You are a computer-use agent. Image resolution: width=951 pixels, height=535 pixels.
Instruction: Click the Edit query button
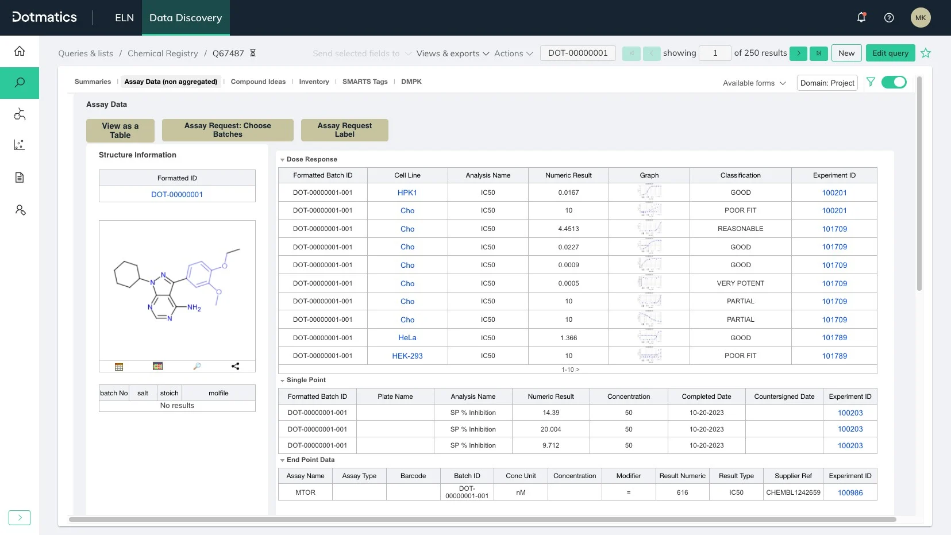coord(890,53)
